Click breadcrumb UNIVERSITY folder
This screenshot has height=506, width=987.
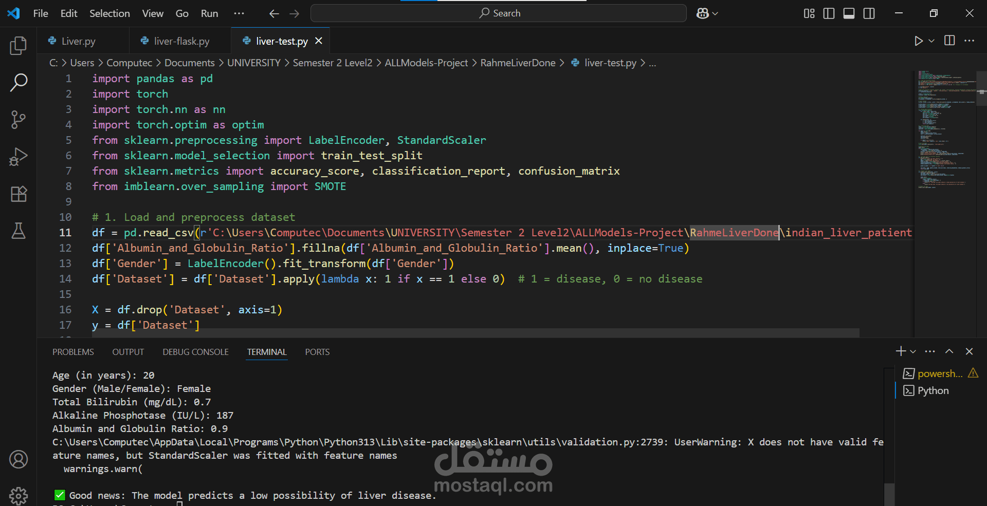254,63
